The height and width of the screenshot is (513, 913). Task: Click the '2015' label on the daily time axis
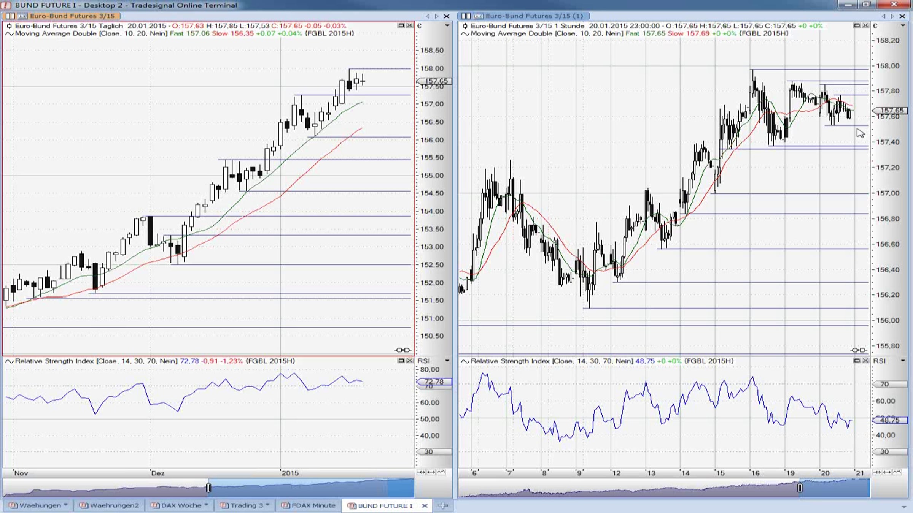coord(290,473)
